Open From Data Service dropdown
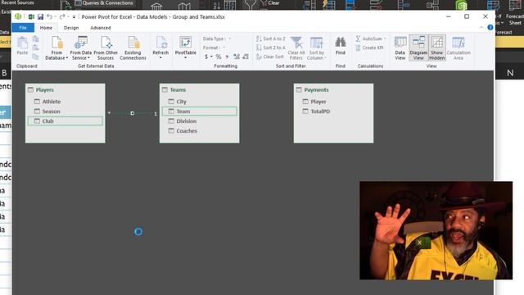The image size is (524, 295). (x=80, y=48)
